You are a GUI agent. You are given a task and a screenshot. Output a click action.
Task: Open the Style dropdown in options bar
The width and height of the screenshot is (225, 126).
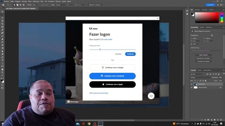[61, 5]
